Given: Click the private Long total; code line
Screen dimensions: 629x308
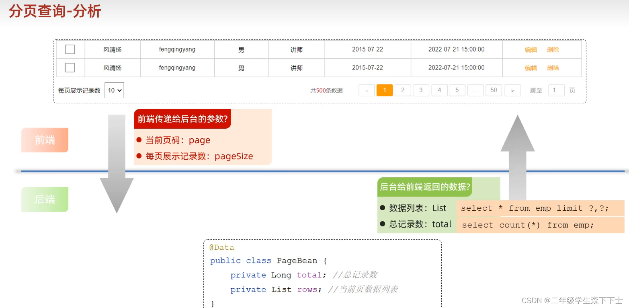Looking at the screenshot, I should [303, 275].
